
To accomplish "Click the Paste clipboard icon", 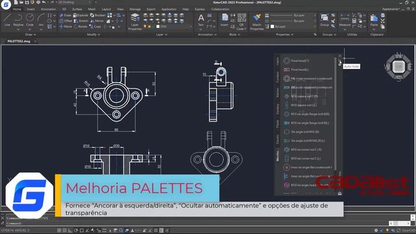I will tap(374, 20).
